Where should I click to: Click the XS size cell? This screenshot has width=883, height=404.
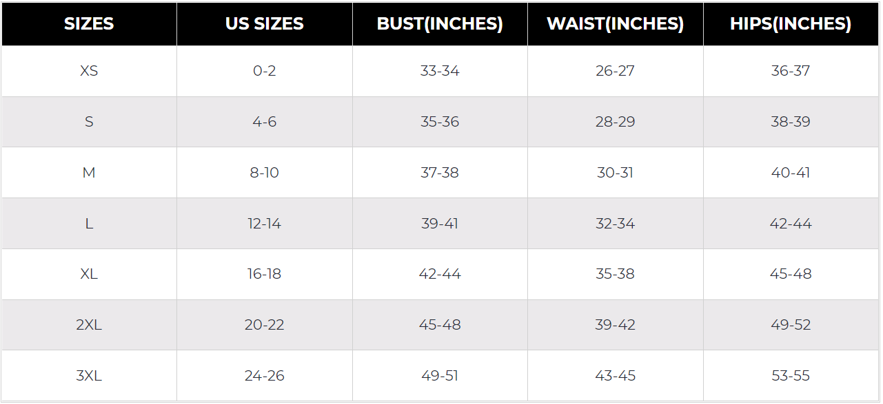click(89, 71)
